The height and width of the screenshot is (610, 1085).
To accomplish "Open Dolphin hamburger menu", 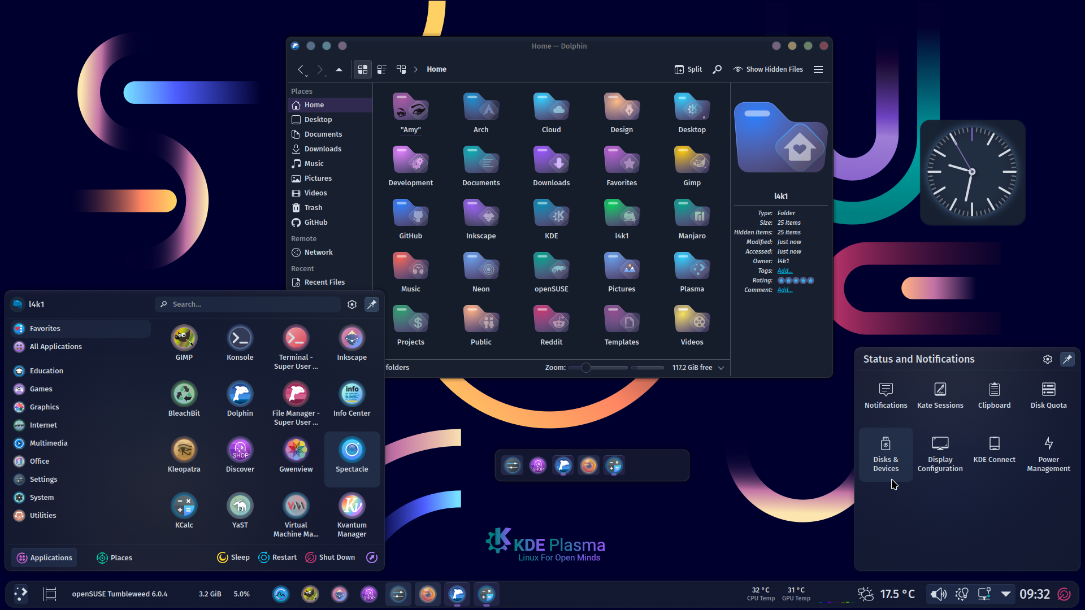I will 818,69.
